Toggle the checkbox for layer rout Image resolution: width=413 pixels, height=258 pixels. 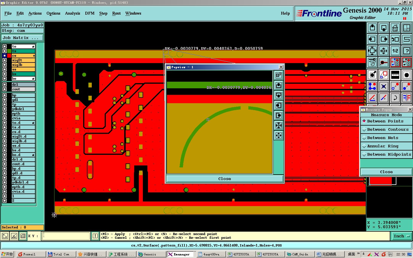click(5, 89)
